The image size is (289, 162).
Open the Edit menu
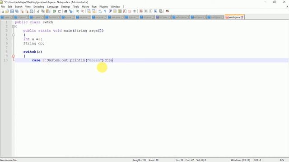point(10,7)
